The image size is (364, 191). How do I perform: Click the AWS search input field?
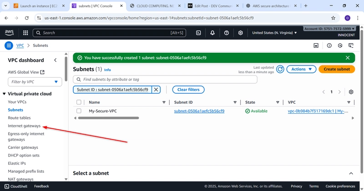coord(109,33)
